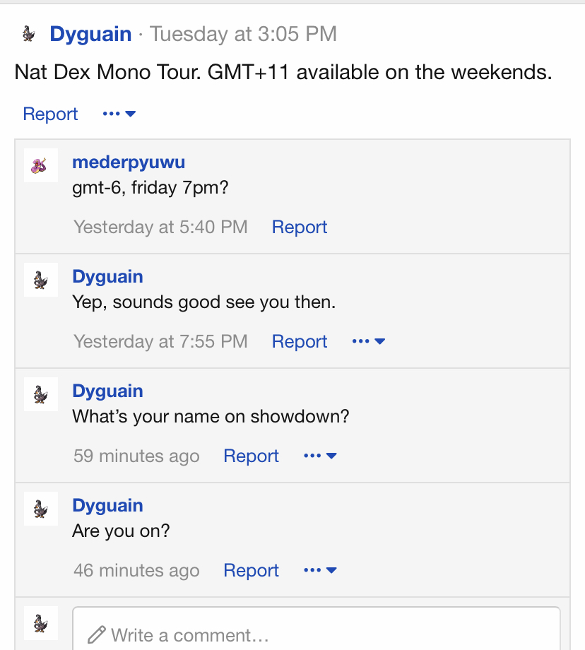
Task: Report the "Are you on?" comment
Action: click(x=251, y=570)
